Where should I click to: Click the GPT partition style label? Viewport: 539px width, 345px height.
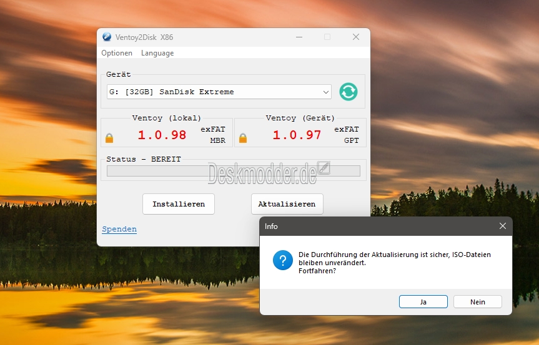click(351, 140)
